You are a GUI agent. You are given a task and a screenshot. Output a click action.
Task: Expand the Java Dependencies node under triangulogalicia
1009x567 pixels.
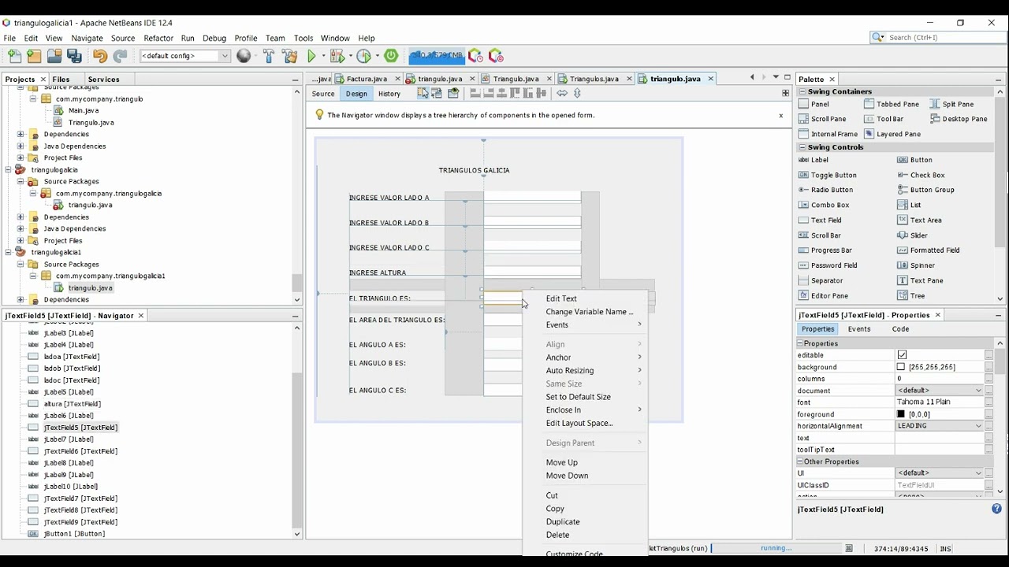click(20, 229)
